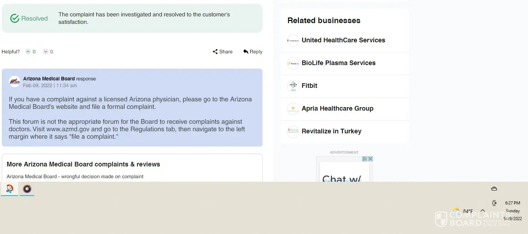Open United HealthCare Services business page
Image resolution: width=528 pixels, height=234 pixels.
coord(343,40)
